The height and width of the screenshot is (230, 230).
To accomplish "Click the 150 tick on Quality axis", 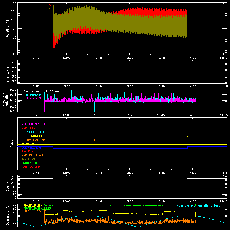I will click(x=14, y=187).
